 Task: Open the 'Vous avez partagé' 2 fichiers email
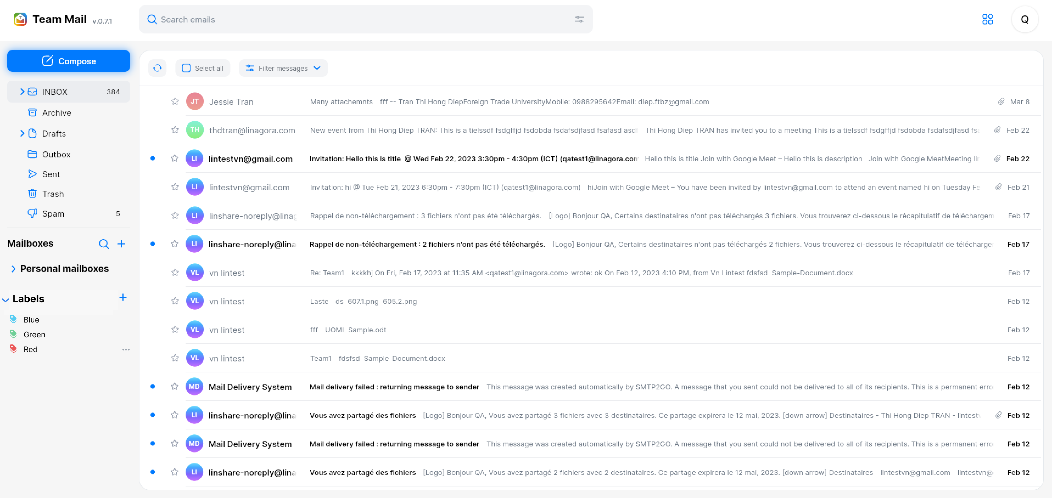pos(591,472)
